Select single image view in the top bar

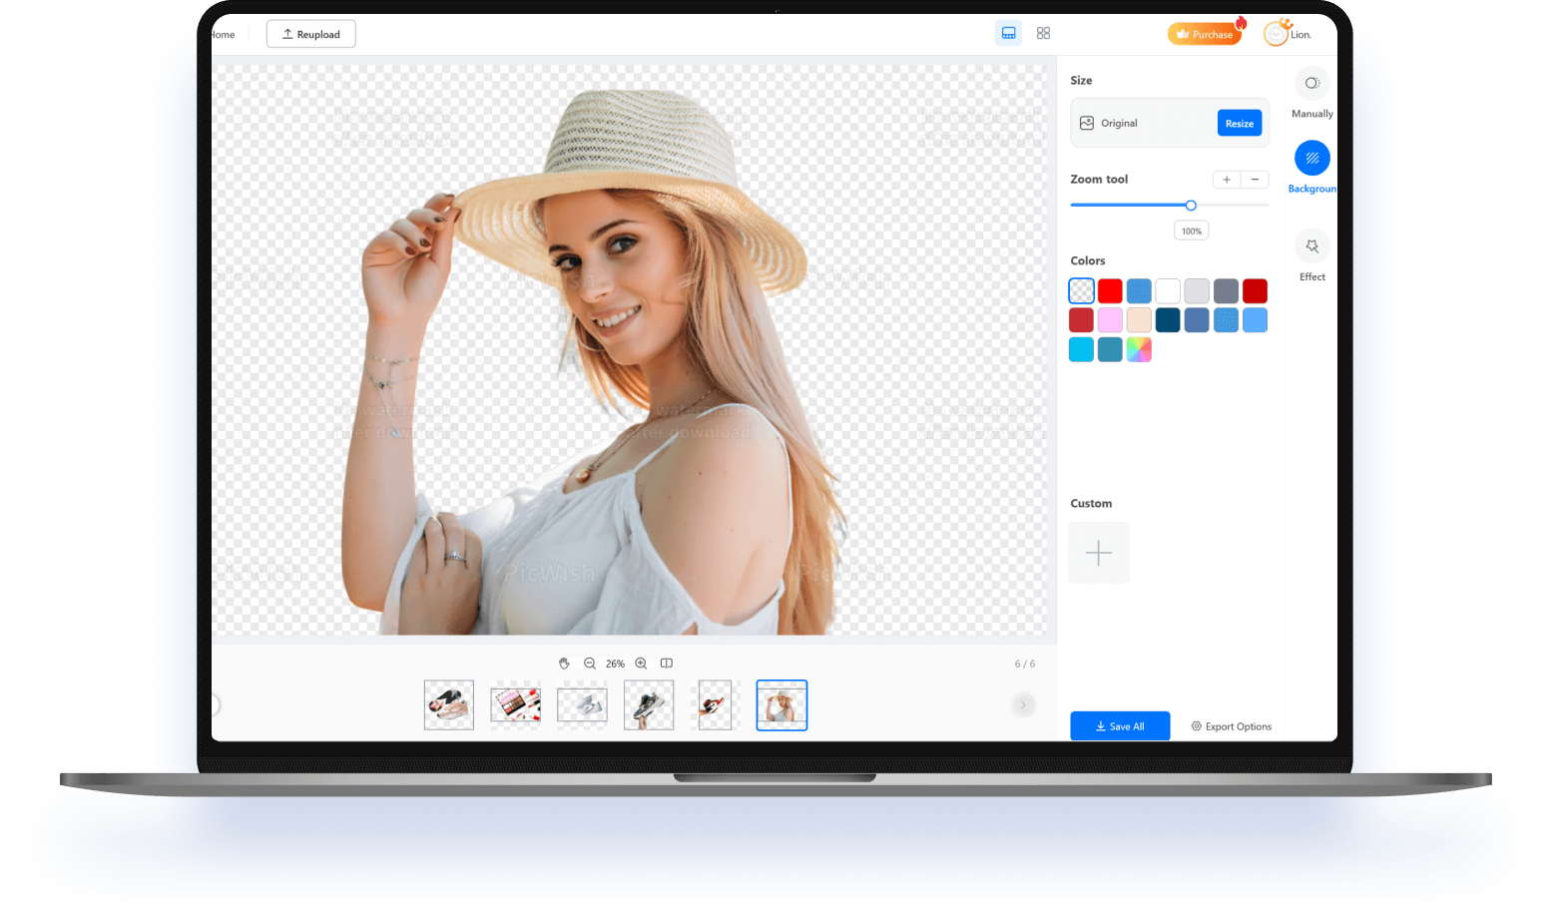(1008, 32)
